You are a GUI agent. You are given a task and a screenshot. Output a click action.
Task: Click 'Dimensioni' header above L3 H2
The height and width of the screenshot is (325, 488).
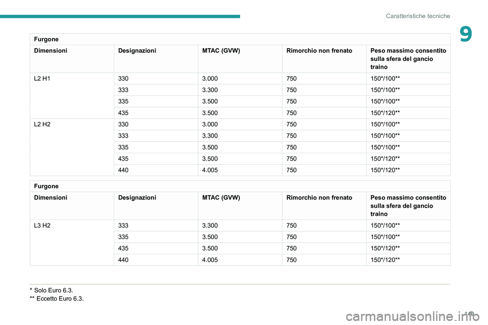[x=50, y=198]
